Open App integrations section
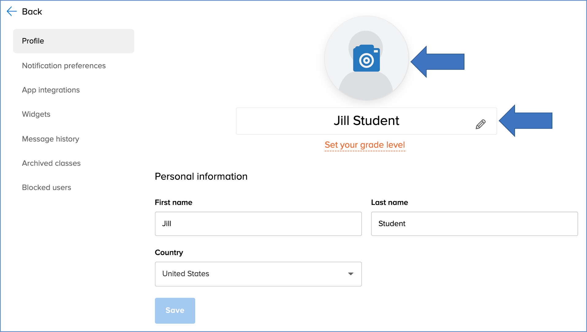The height and width of the screenshot is (332, 587). pos(51,90)
